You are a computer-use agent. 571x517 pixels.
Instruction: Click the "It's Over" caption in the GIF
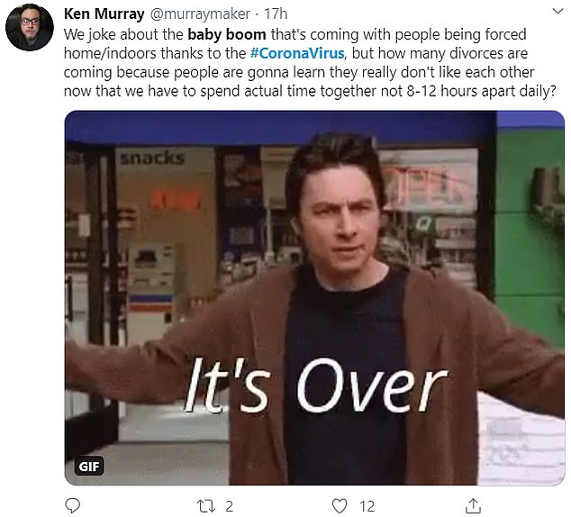point(315,385)
